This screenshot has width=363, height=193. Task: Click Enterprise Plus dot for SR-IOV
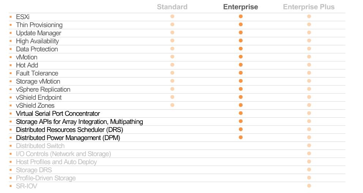309,186
